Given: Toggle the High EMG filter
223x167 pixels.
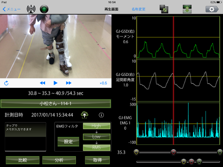Looking at the screenshot, I should point(96,126).
